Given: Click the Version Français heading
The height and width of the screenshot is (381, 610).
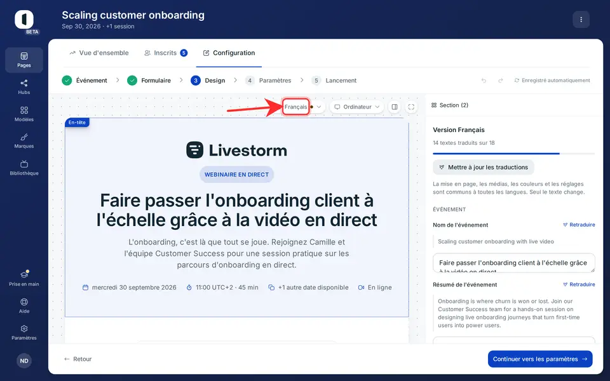Looking at the screenshot, I should pyautogui.click(x=459, y=130).
